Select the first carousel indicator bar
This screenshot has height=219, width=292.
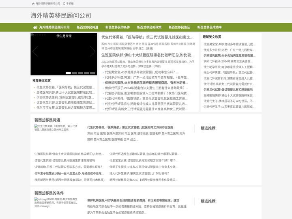68,73
